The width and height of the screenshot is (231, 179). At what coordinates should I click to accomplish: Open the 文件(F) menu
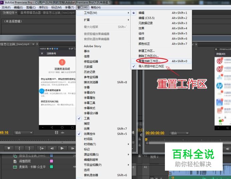[6, 7]
